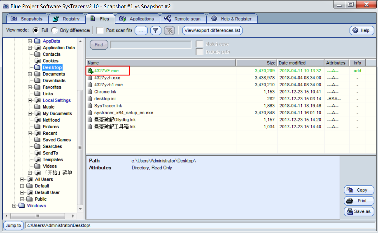The width and height of the screenshot is (378, 233).
Task: Click View\export differences list button
Action: (x=212, y=30)
